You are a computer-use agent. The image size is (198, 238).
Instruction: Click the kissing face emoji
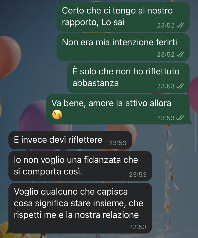pyautogui.click(x=57, y=114)
